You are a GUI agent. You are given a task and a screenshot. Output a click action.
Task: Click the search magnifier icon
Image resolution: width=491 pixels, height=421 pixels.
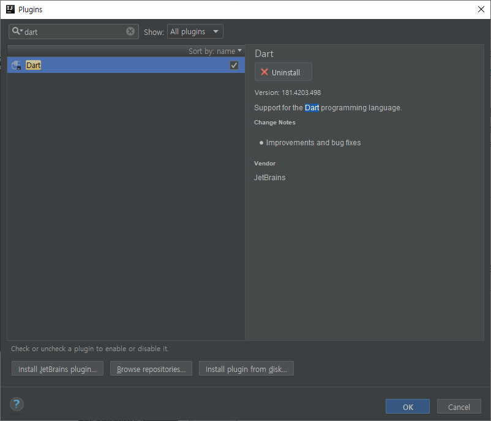17,31
